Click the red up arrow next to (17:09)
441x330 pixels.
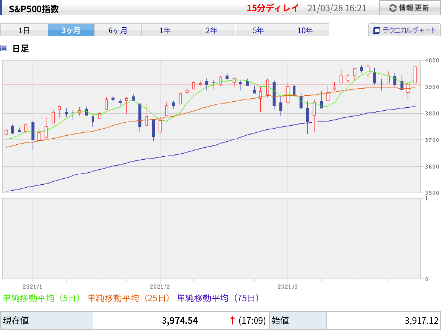(232, 320)
